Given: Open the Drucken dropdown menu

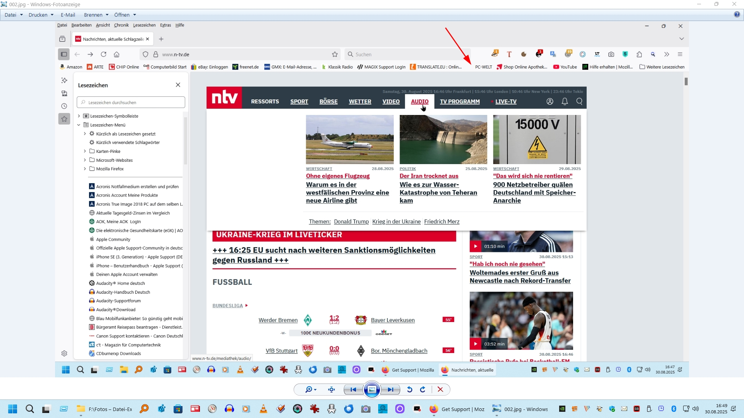Looking at the screenshot, I should tap(41, 15).
